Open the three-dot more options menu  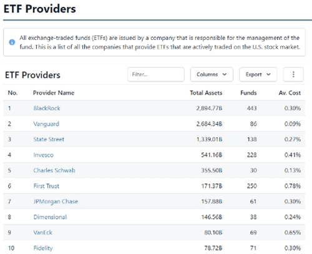[293, 74]
